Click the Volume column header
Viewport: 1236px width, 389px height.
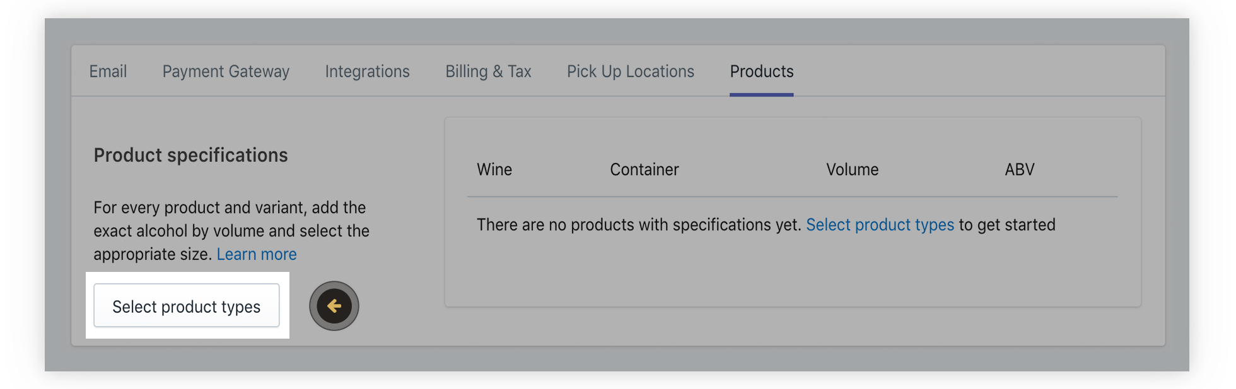pyautogui.click(x=852, y=169)
